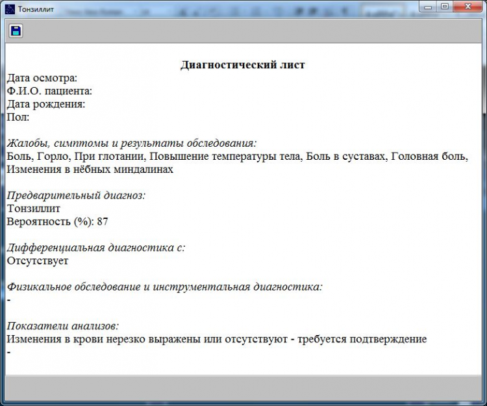The image size is (487, 406).
Task: Click Изменения в нёбных миндалинах text
Action: click(90, 170)
